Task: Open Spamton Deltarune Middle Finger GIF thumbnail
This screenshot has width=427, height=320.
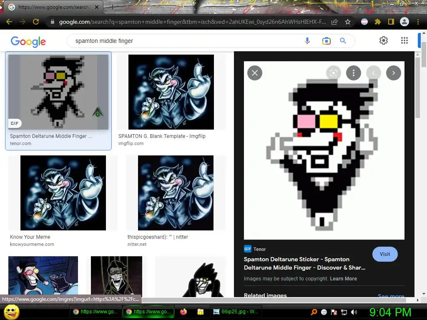Action: pyautogui.click(x=58, y=92)
